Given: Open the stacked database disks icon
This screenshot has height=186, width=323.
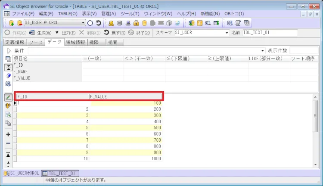Looking at the screenshot, I should 119,23.
